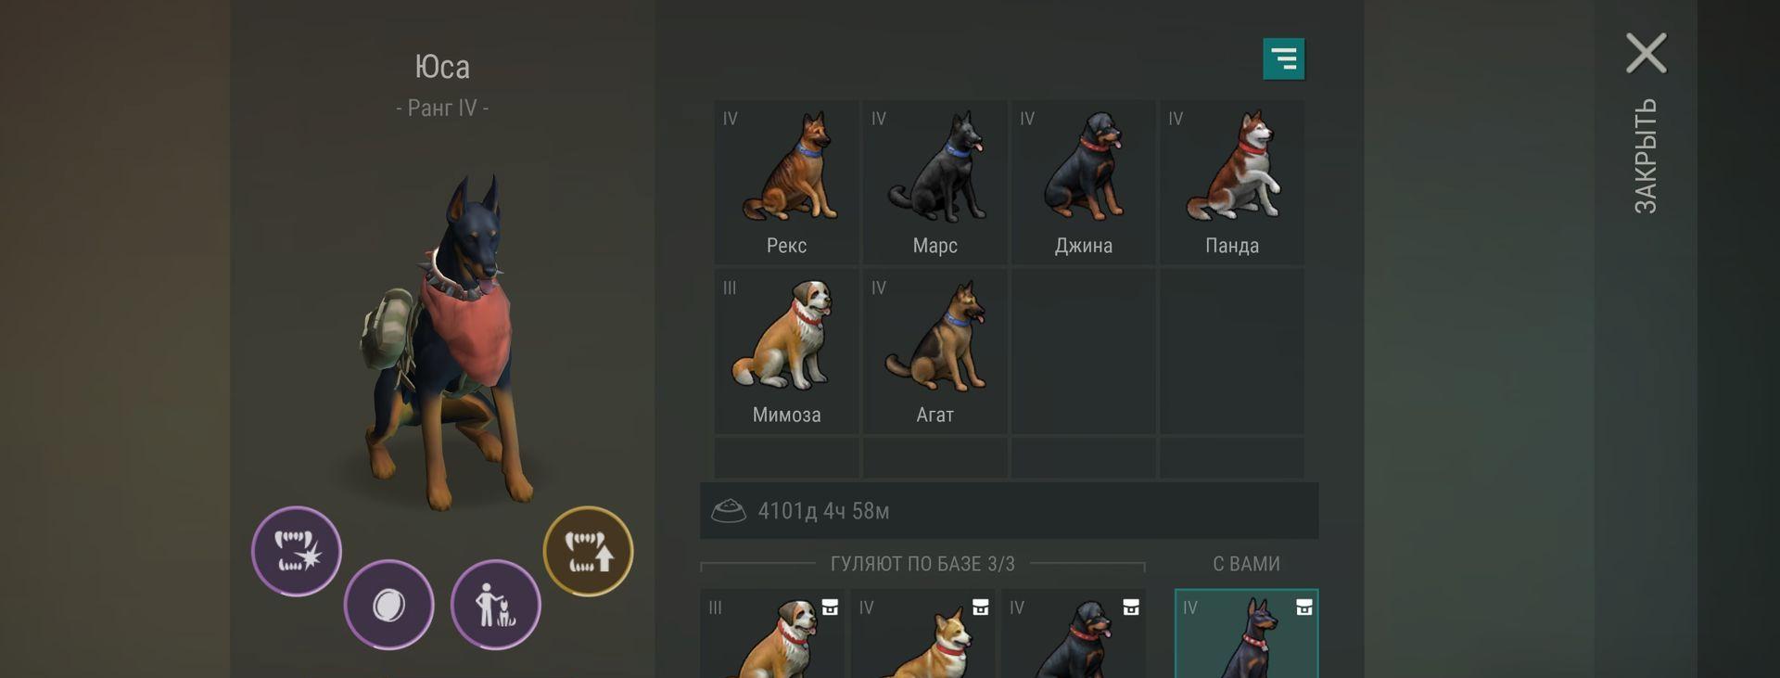
Task: Upgrade the dog with golden fang icon
Action: point(588,551)
